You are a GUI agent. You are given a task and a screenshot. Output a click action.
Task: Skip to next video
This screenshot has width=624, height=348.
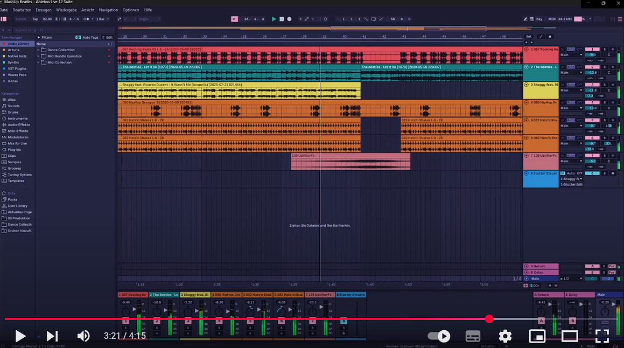point(52,337)
